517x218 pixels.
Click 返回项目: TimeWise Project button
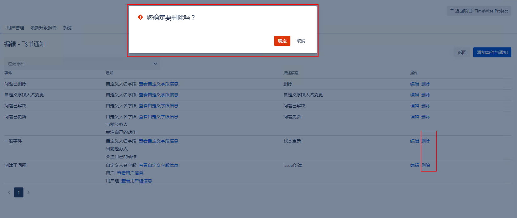(479, 11)
